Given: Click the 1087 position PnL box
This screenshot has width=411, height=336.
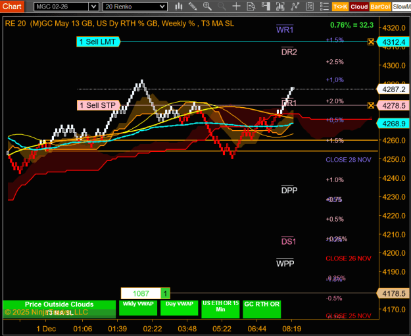Looking at the screenshot, I should coord(141,293).
